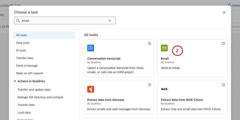This screenshot has width=240, height=120.
Task: Show info for Extract data from NICE CXone
Action: (223, 85)
